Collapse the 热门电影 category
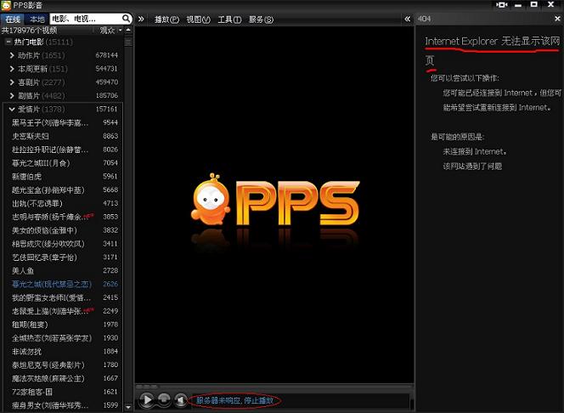 pyautogui.click(x=8, y=42)
